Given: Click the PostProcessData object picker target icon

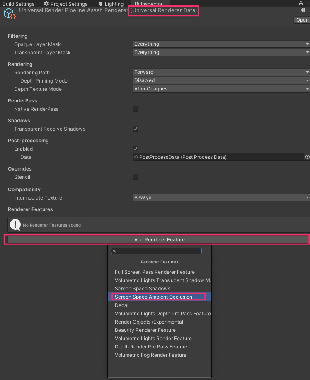Looking at the screenshot, I should tap(307, 157).
